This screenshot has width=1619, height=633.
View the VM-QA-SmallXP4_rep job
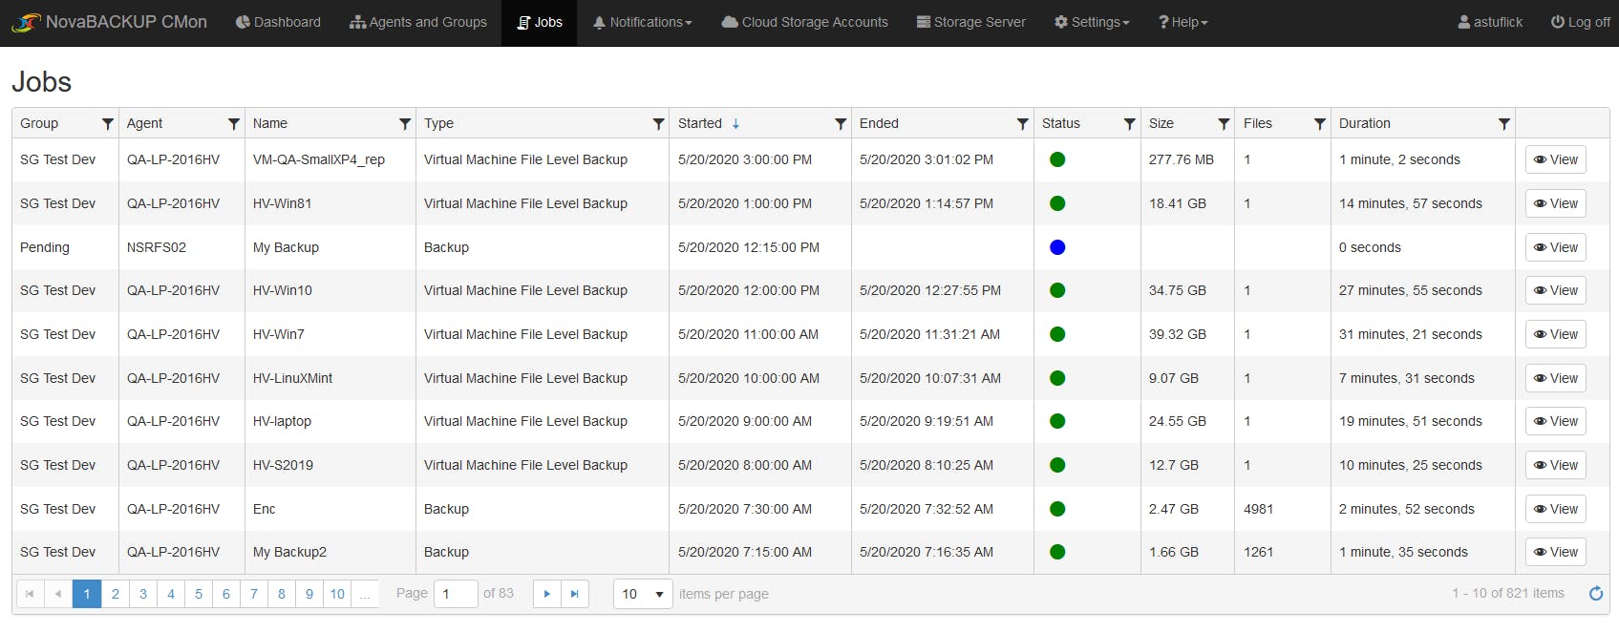pyautogui.click(x=1555, y=159)
